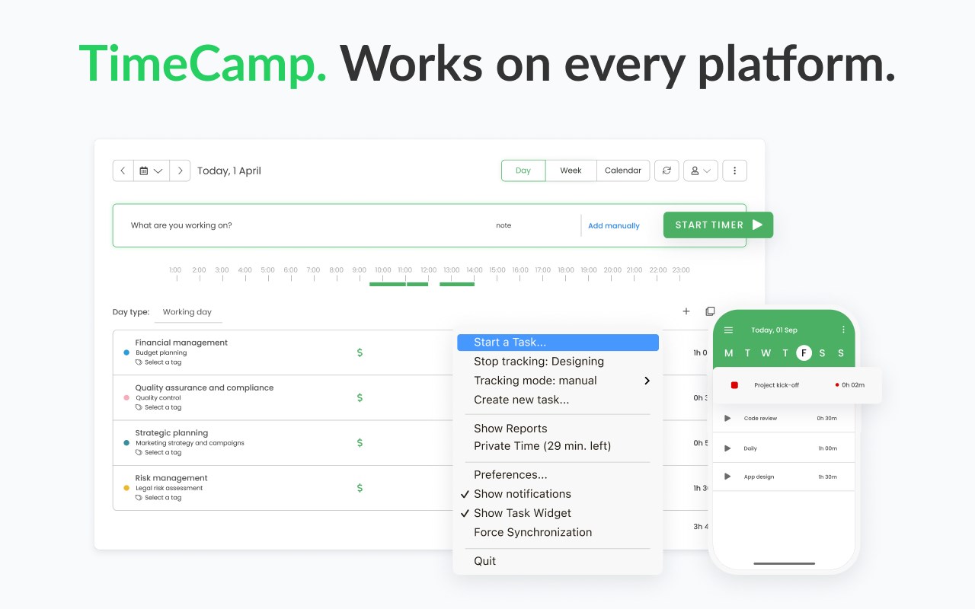Open Risk management entry title

pos(171,478)
